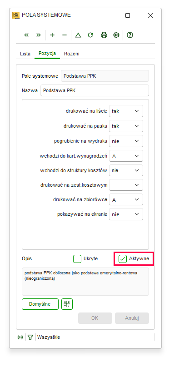Close the POLA SYSTEMOWE window
The image size is (174, 372).
150,15
